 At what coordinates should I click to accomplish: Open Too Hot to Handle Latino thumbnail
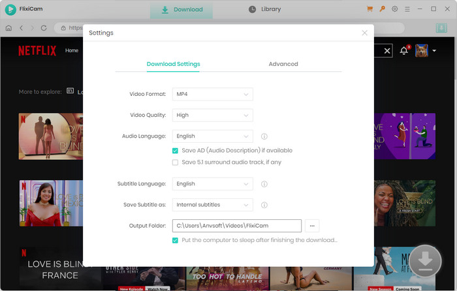coord(228,279)
